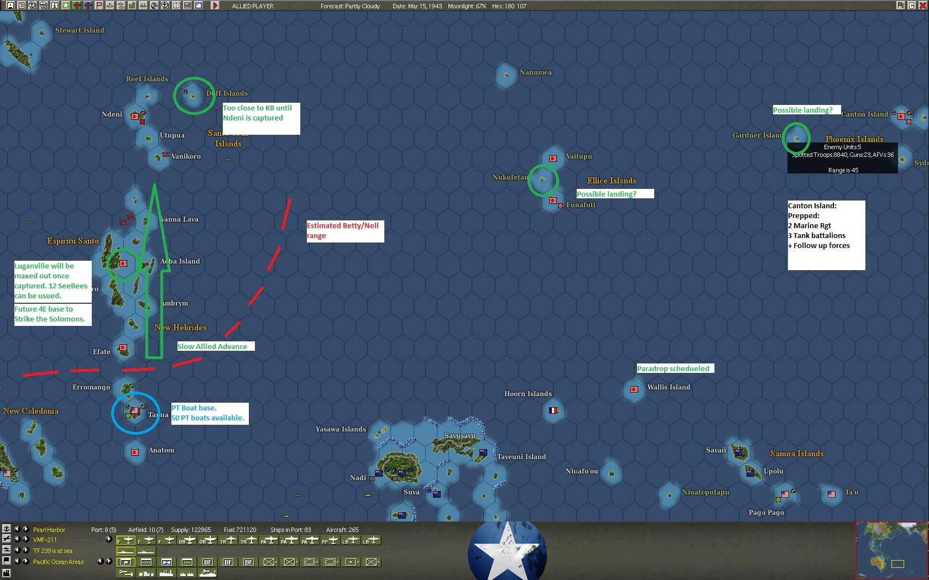
Task: Go to next task force after TF 239
Action: pos(26,551)
